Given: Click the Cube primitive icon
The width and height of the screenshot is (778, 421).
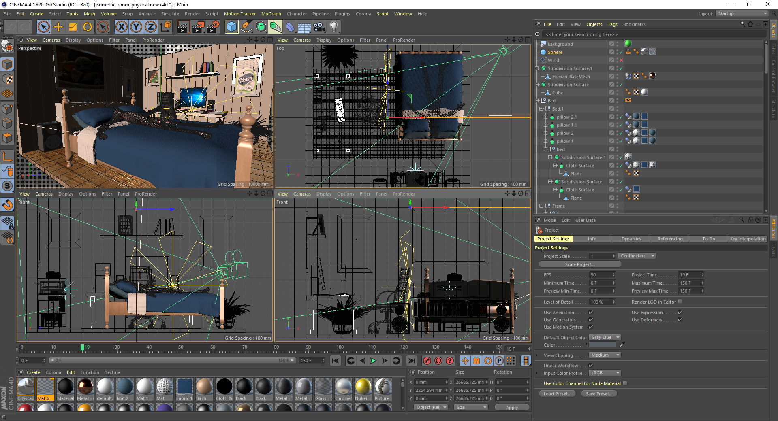Looking at the screenshot, I should (231, 27).
